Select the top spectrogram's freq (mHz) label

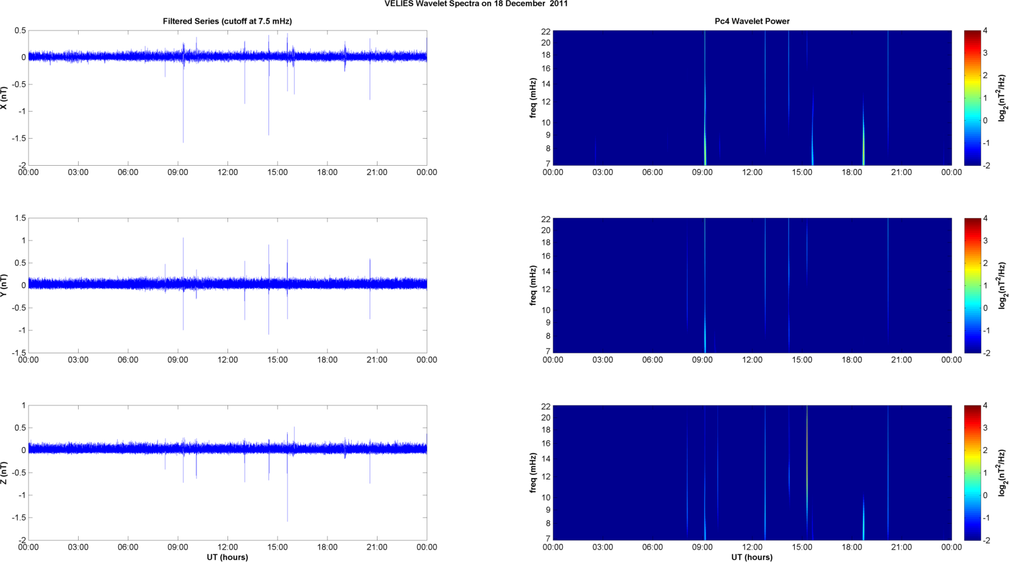[x=533, y=98]
